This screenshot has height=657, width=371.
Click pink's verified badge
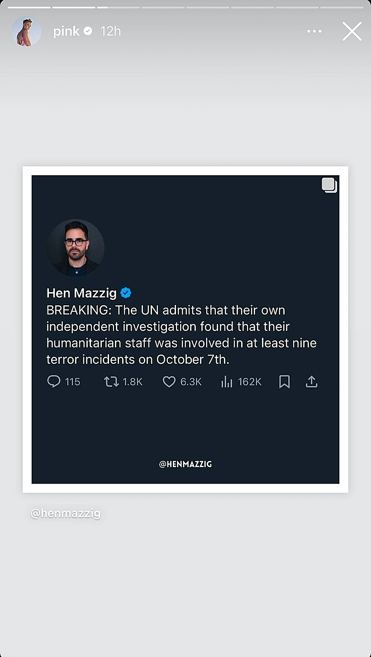88,31
